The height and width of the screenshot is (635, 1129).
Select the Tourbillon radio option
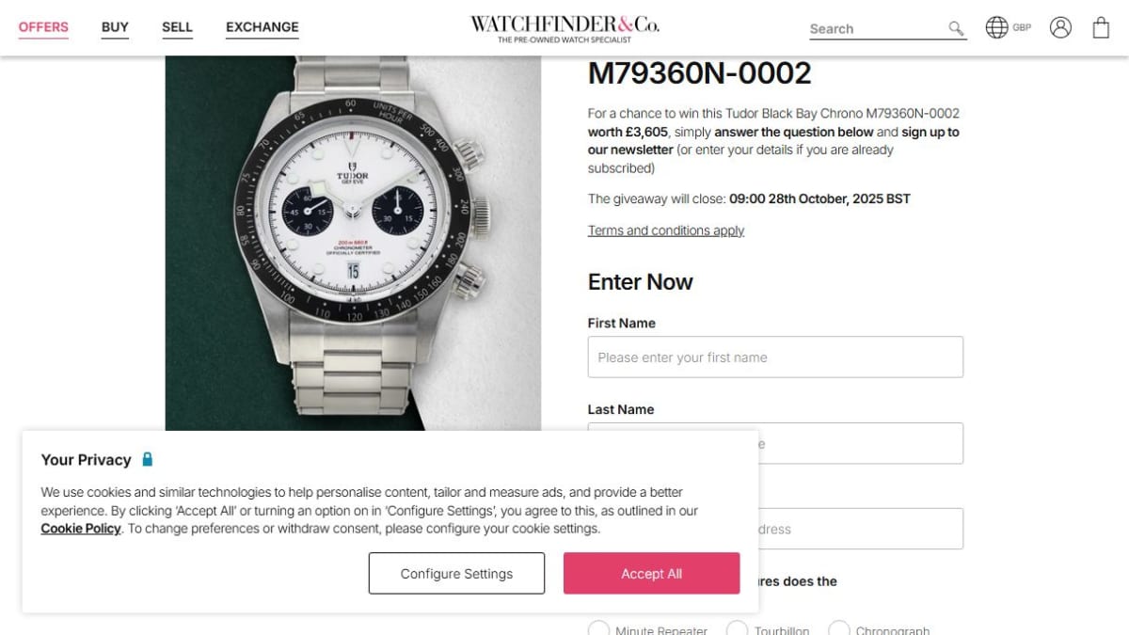pyautogui.click(x=737, y=629)
